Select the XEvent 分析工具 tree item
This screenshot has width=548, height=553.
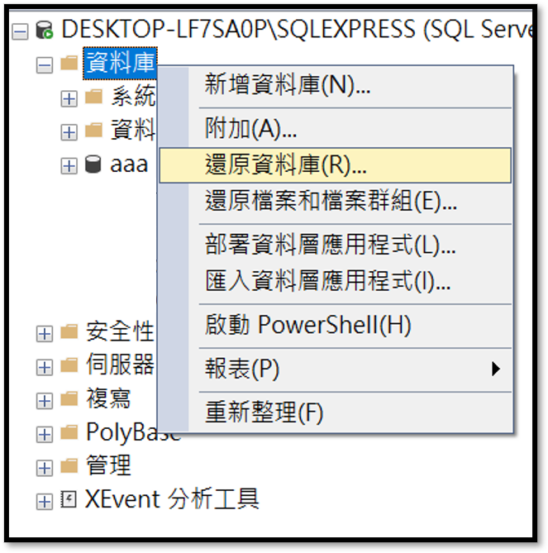tap(172, 499)
